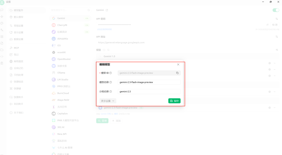Open the user avatar icon
This screenshot has width=282, height=155.
coord(2,2)
